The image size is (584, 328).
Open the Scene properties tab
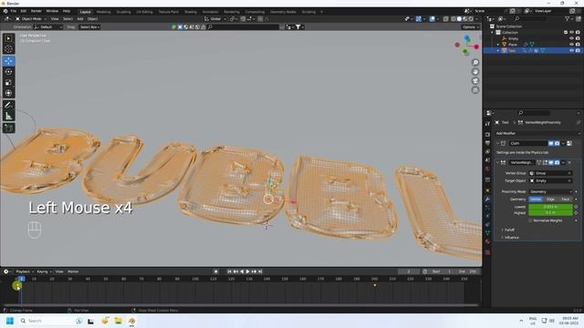(487, 160)
